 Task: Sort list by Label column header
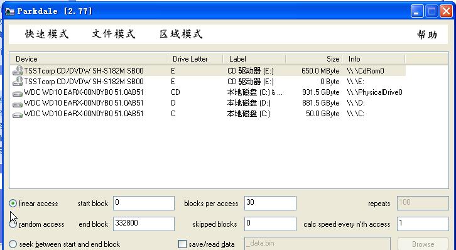pos(254,59)
